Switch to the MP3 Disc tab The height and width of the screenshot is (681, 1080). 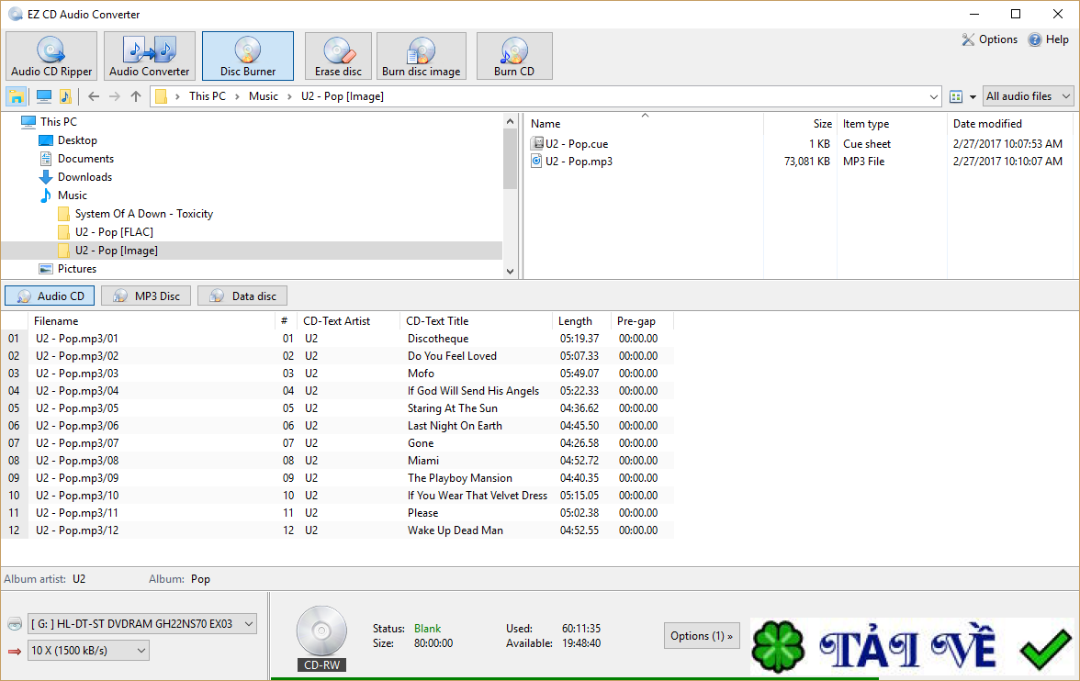tap(145, 296)
